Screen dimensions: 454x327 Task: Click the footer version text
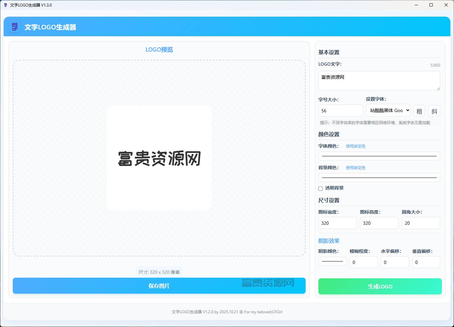point(227,312)
